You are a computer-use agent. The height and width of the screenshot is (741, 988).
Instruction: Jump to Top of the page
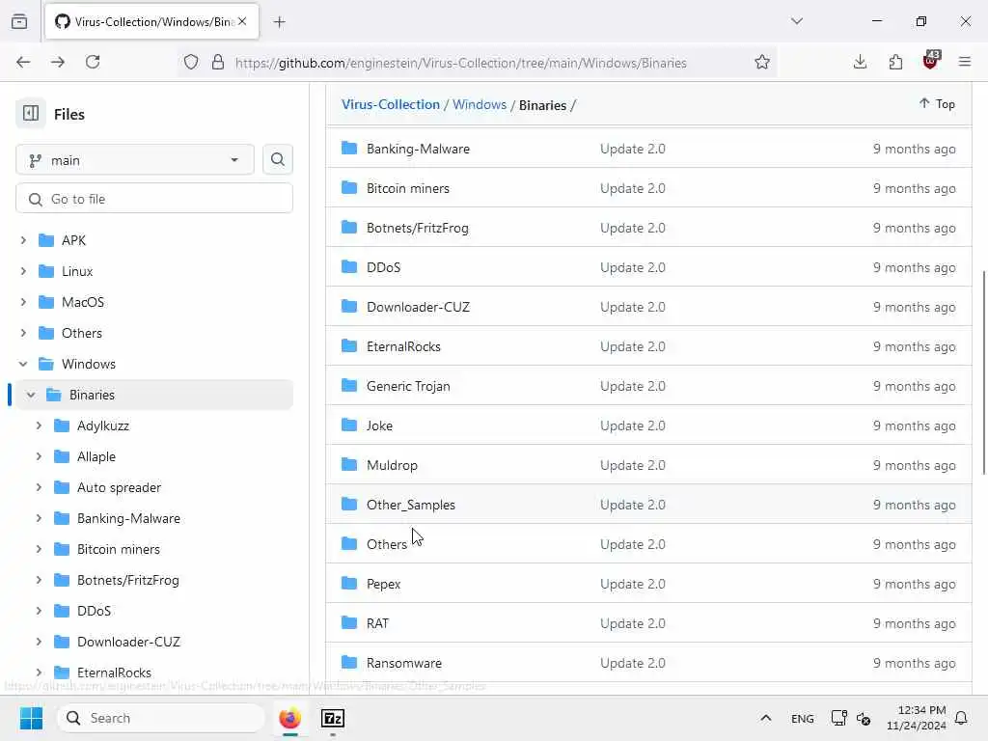coord(937,103)
